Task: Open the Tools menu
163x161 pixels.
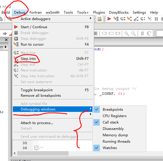Action: [x=68, y=12]
